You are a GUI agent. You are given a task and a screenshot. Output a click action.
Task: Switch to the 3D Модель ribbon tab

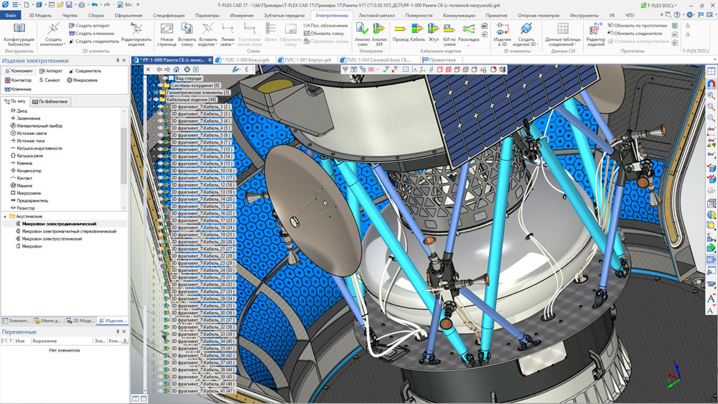[40, 15]
